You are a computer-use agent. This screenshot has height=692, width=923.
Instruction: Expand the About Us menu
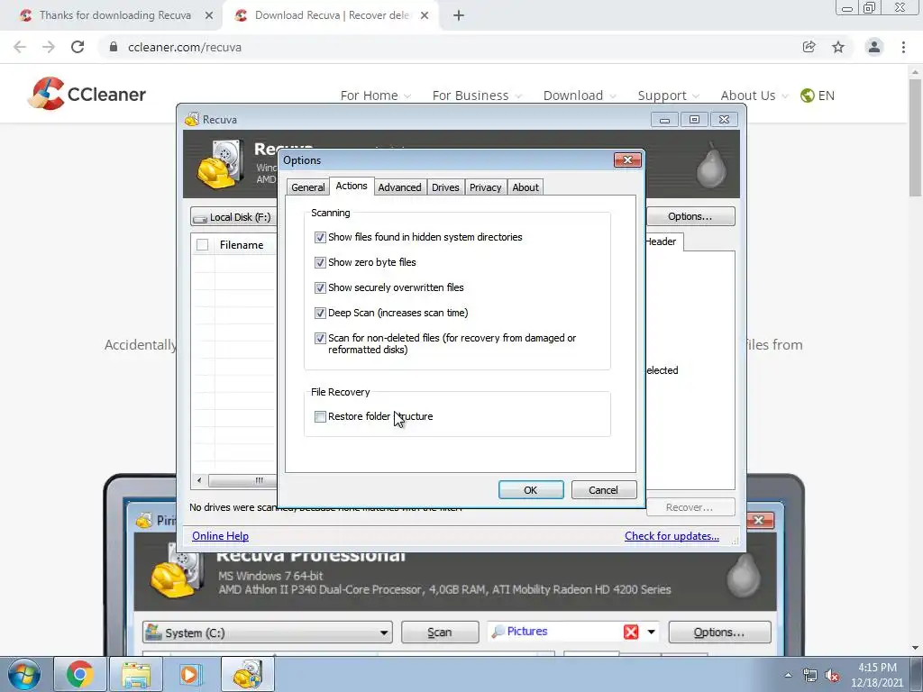pyautogui.click(x=754, y=96)
